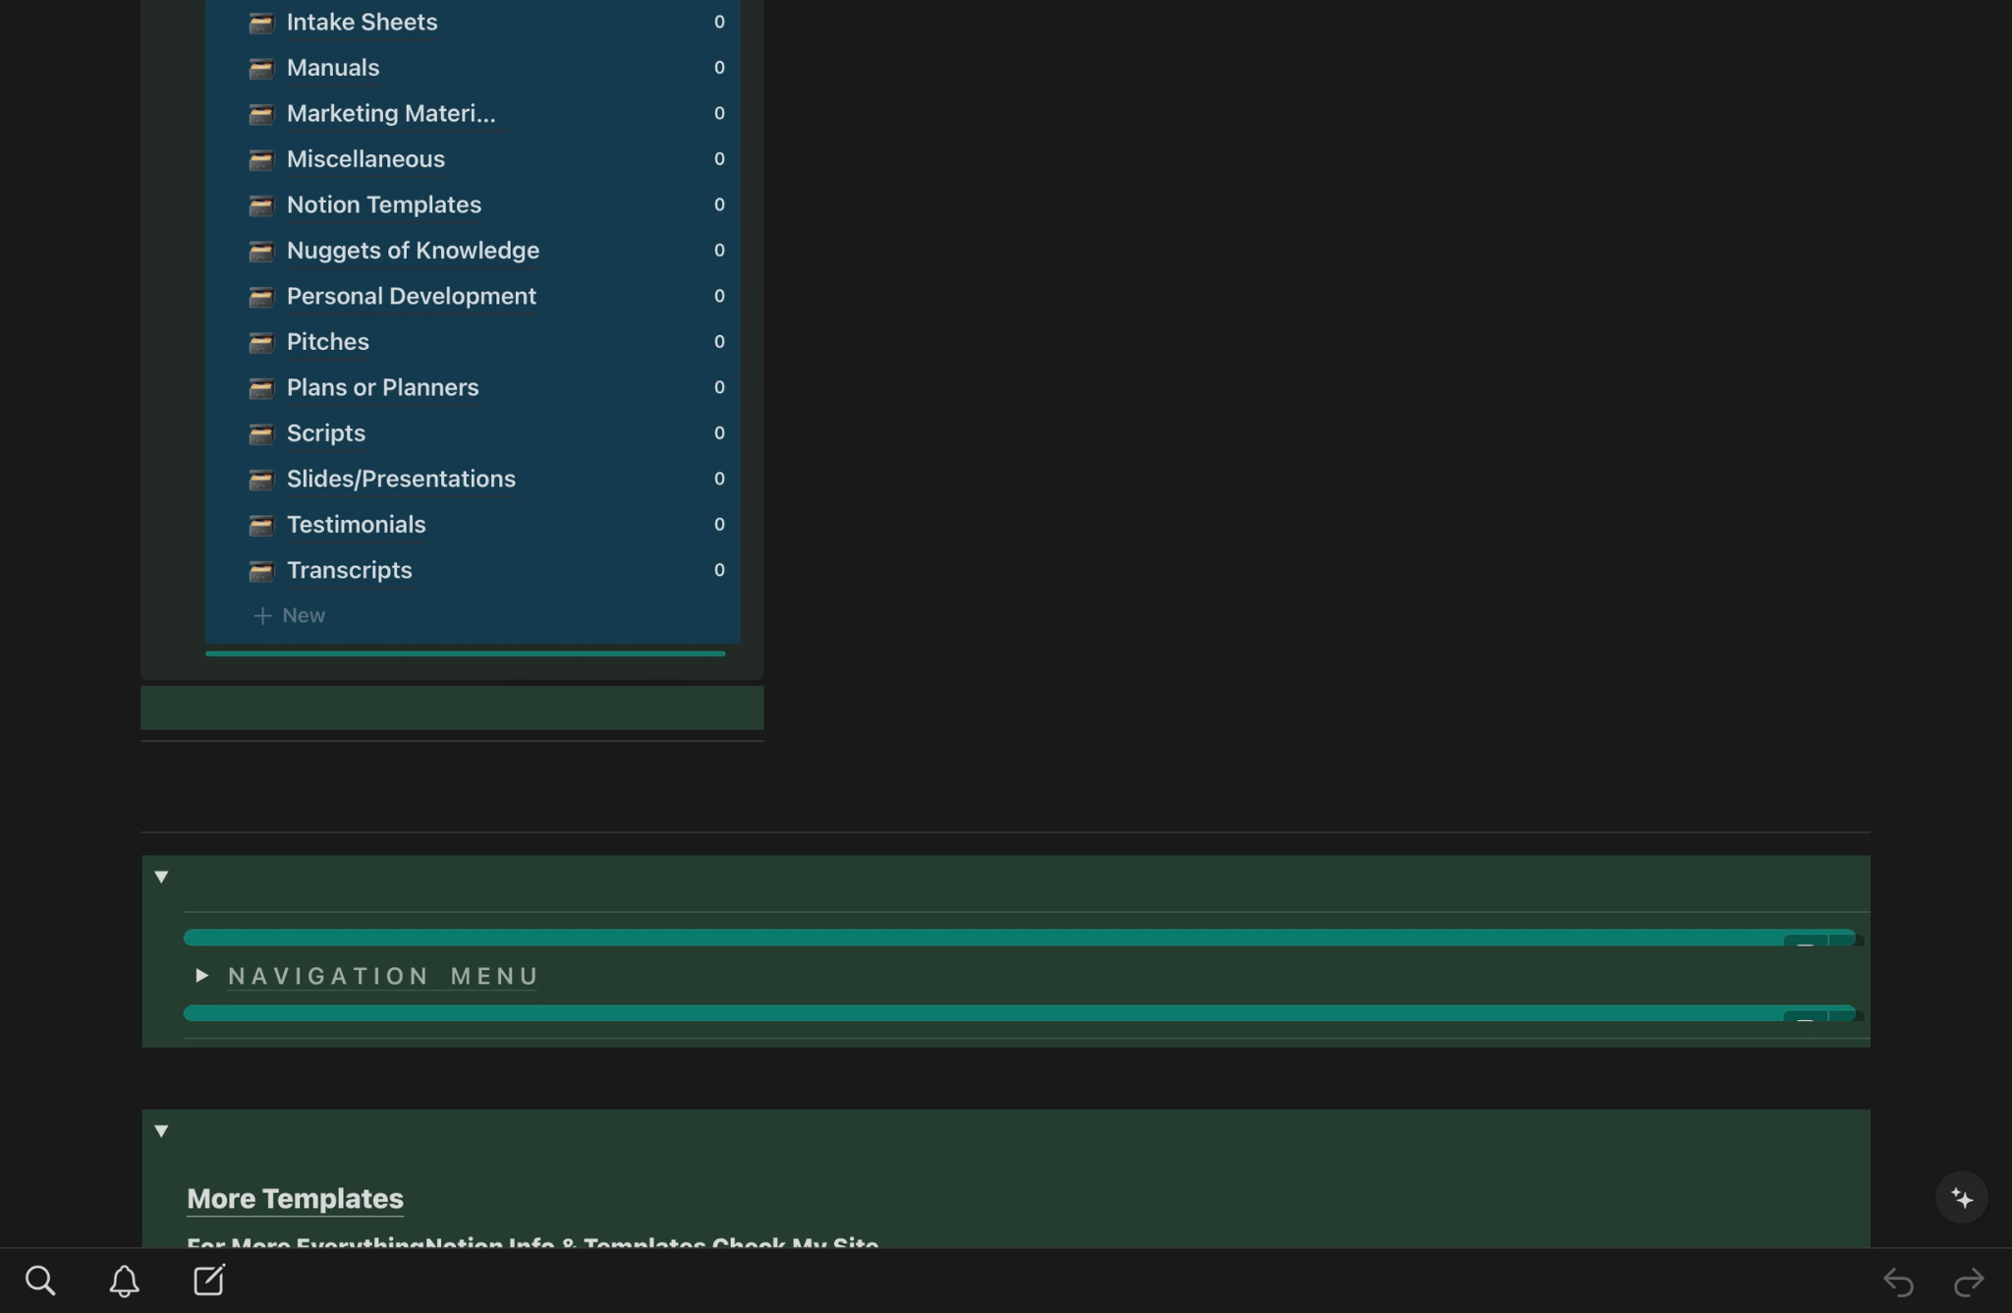2012x1313 pixels.
Task: Click the Scripts folder icon
Action: click(x=261, y=433)
